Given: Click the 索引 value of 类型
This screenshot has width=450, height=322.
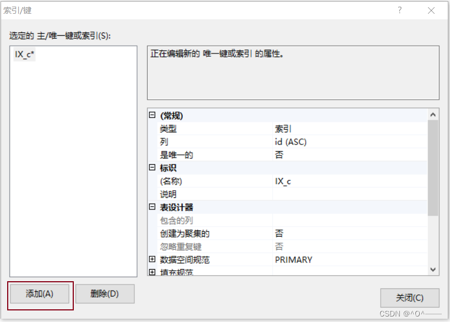Looking at the screenshot, I should [x=283, y=128].
